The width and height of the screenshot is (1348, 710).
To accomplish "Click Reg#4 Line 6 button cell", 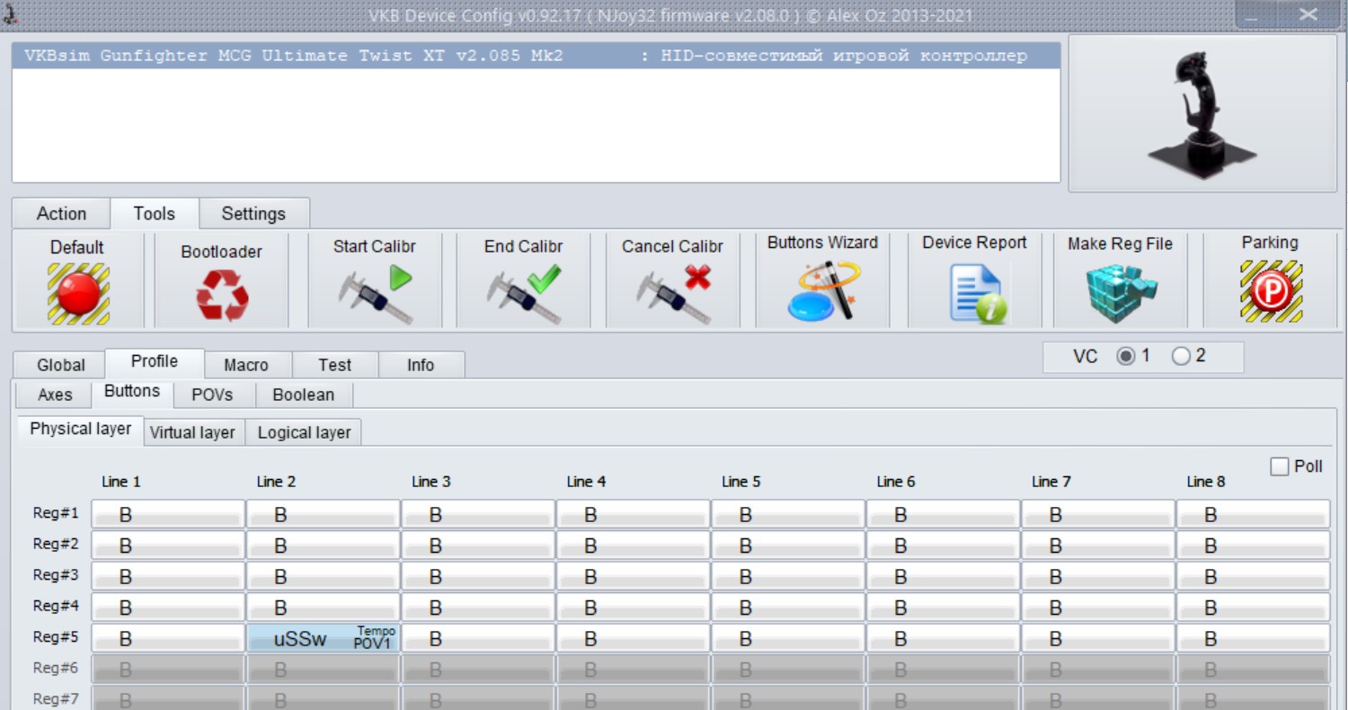I will 943,607.
